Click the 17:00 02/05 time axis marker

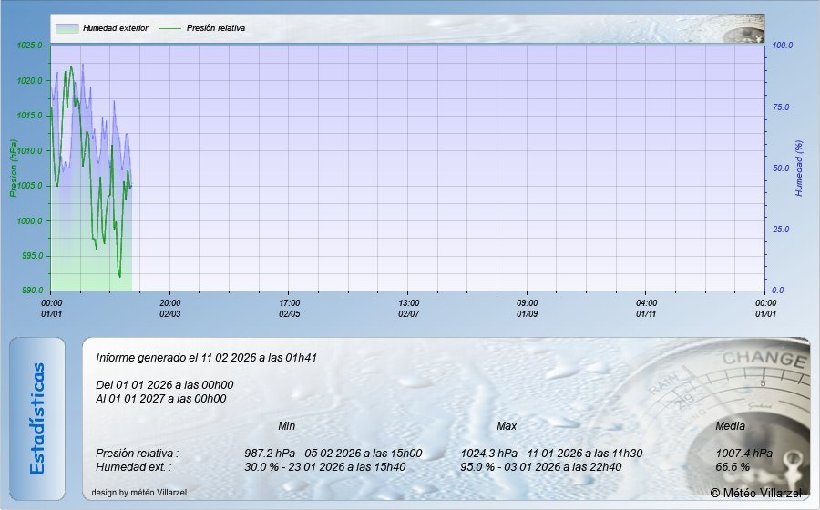pos(290,308)
